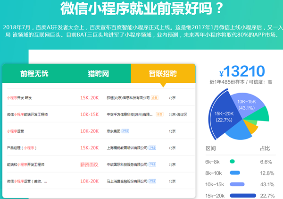Switch to the 前程无忧 tab
The height and width of the screenshot is (199, 283).
click(34, 74)
